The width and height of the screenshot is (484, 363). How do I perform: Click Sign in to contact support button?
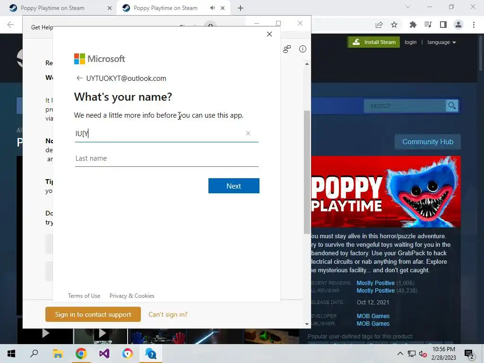pos(93,314)
